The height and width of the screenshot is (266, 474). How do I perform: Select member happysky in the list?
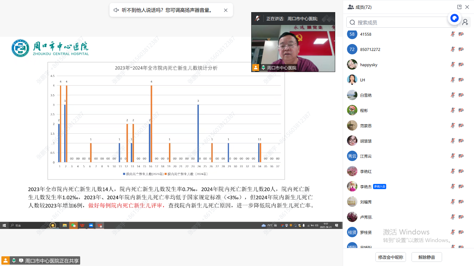point(408,64)
